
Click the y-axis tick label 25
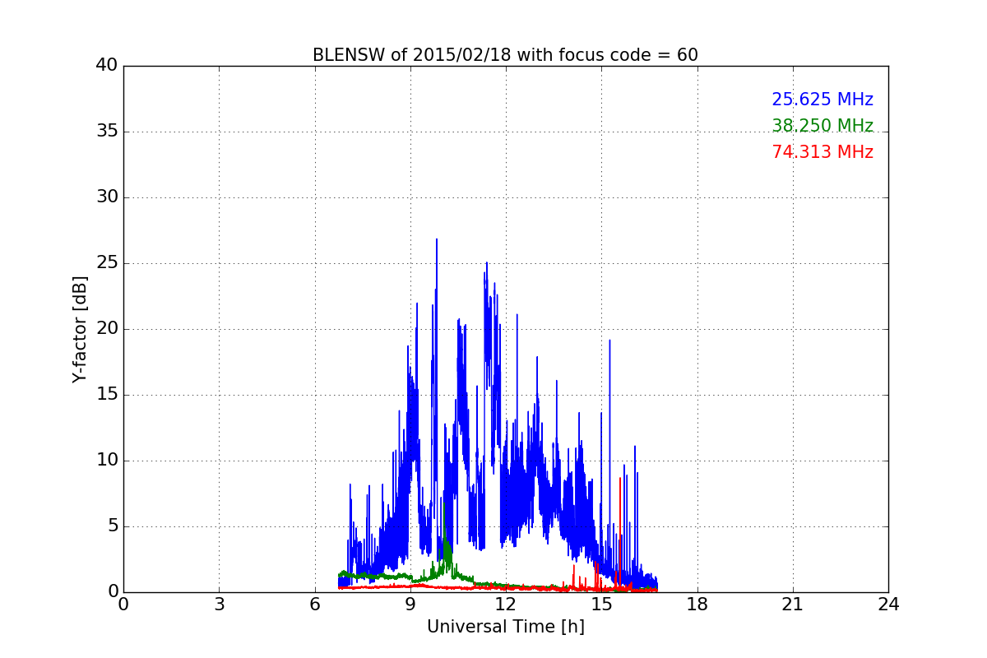tap(107, 263)
